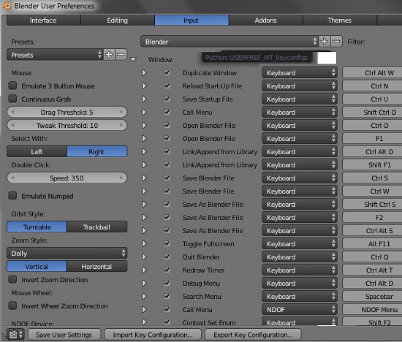Add a new mouse preset with plus icon
The height and width of the screenshot is (342, 402).
[x=109, y=55]
